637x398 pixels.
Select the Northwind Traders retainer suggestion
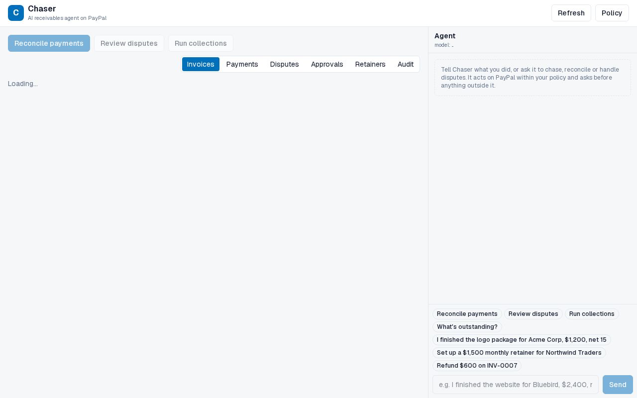click(x=519, y=353)
